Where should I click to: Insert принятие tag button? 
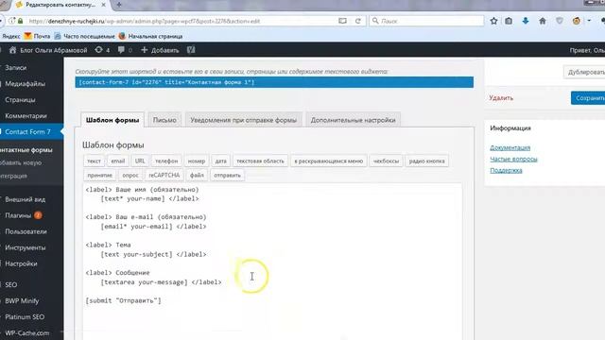point(99,175)
